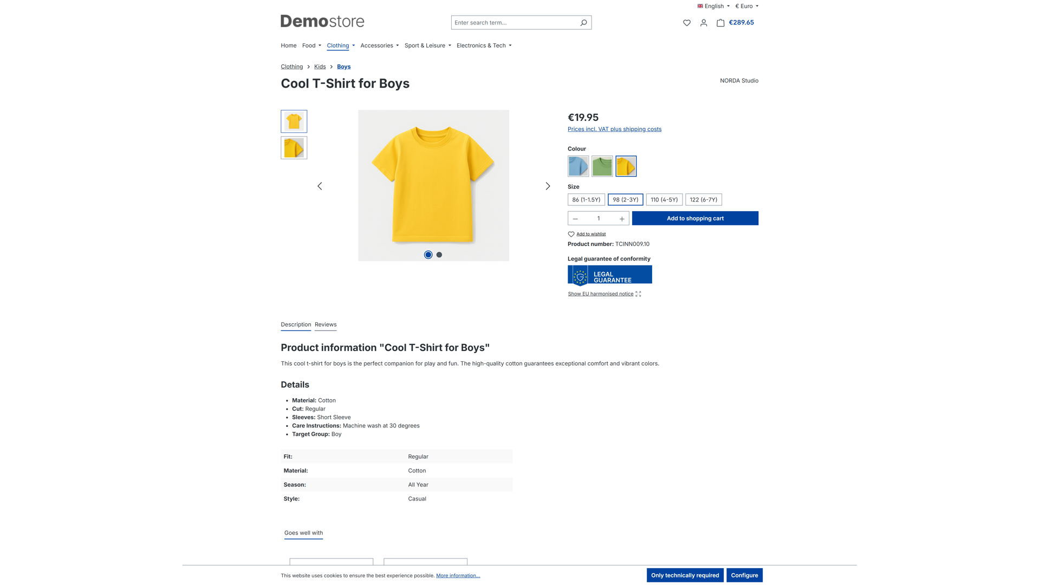The image size is (1040, 585).
Task: Decrease quantity with the minus icon
Action: (x=575, y=218)
